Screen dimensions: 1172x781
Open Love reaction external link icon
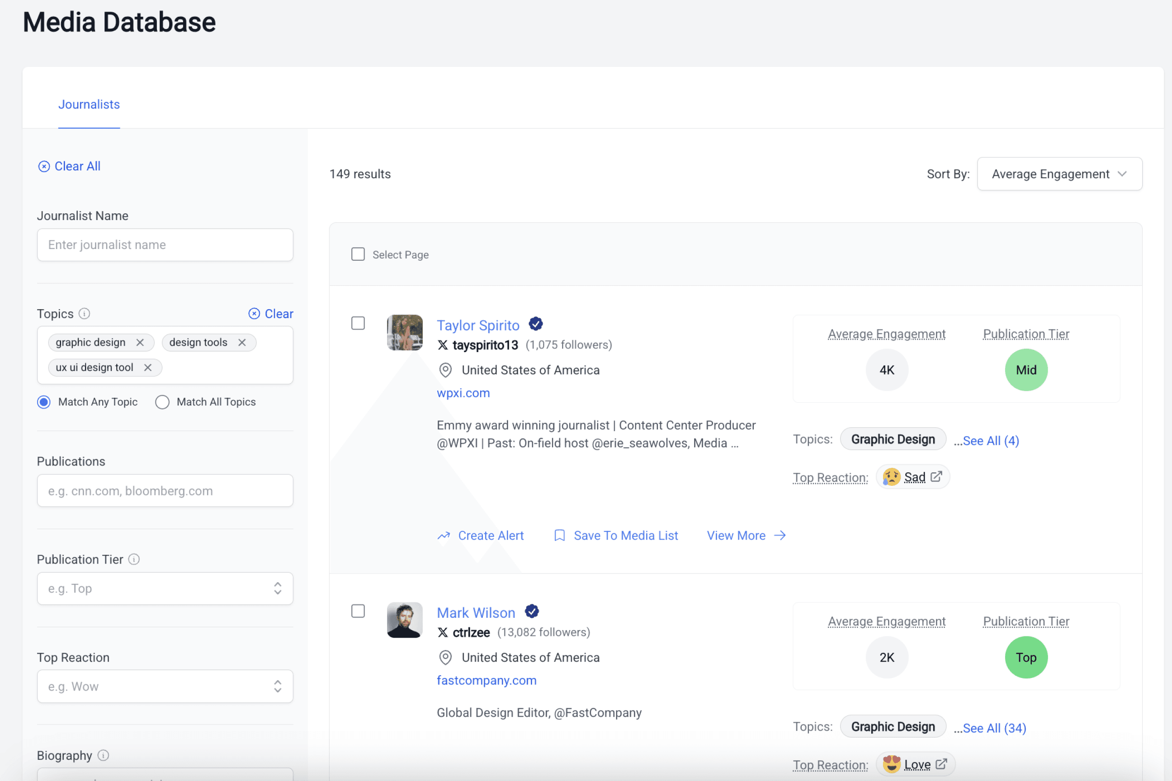click(941, 764)
